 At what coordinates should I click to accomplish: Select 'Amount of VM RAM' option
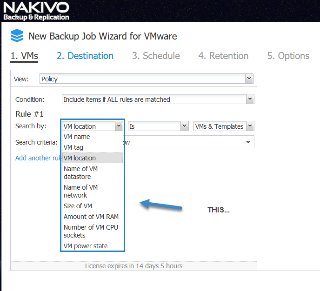tap(93, 216)
